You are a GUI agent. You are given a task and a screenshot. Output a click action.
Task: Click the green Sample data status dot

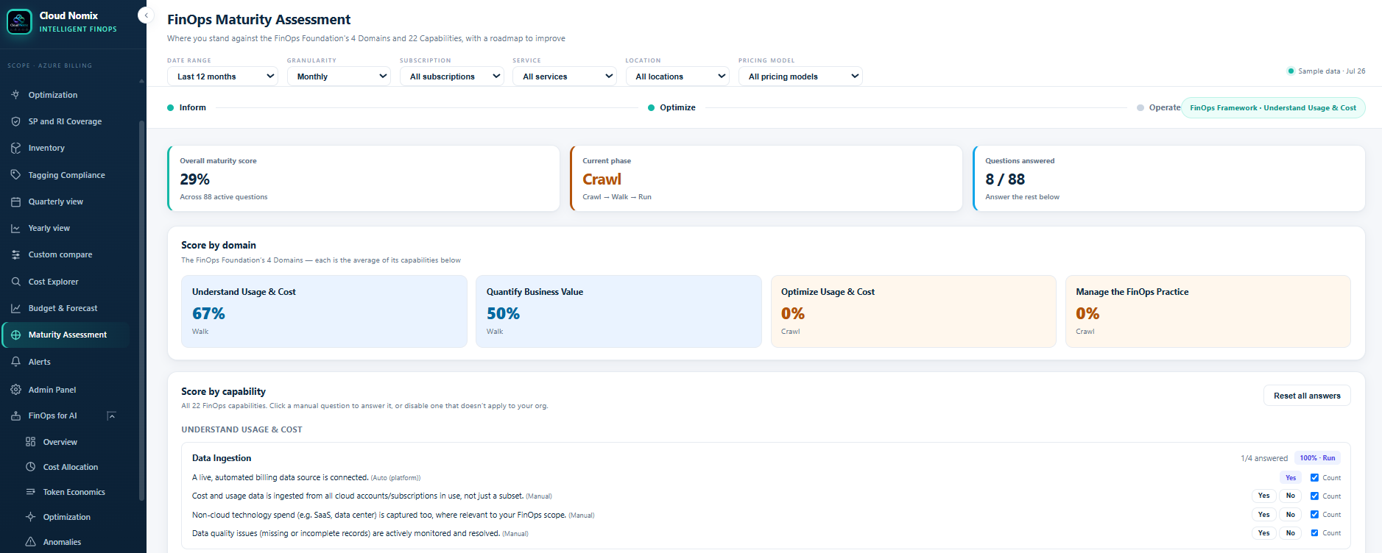tap(1291, 71)
